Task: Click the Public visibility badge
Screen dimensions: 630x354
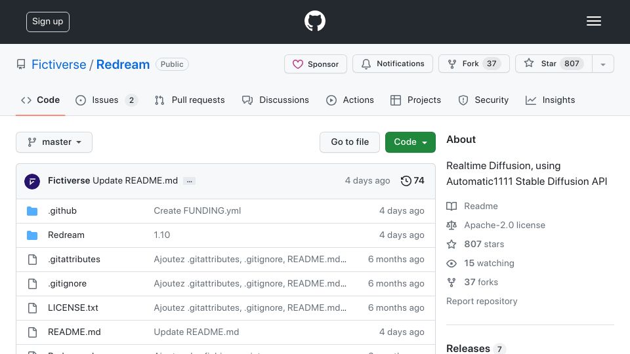Action: (172, 64)
